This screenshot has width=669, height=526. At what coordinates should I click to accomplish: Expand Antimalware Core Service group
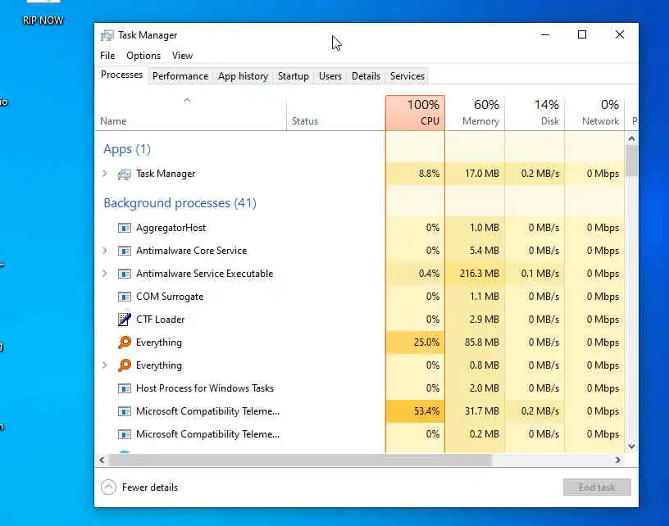[105, 251]
